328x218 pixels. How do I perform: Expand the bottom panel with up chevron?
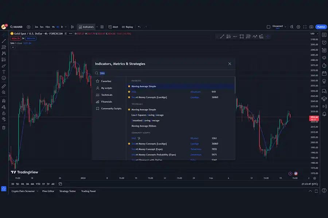click(310, 191)
